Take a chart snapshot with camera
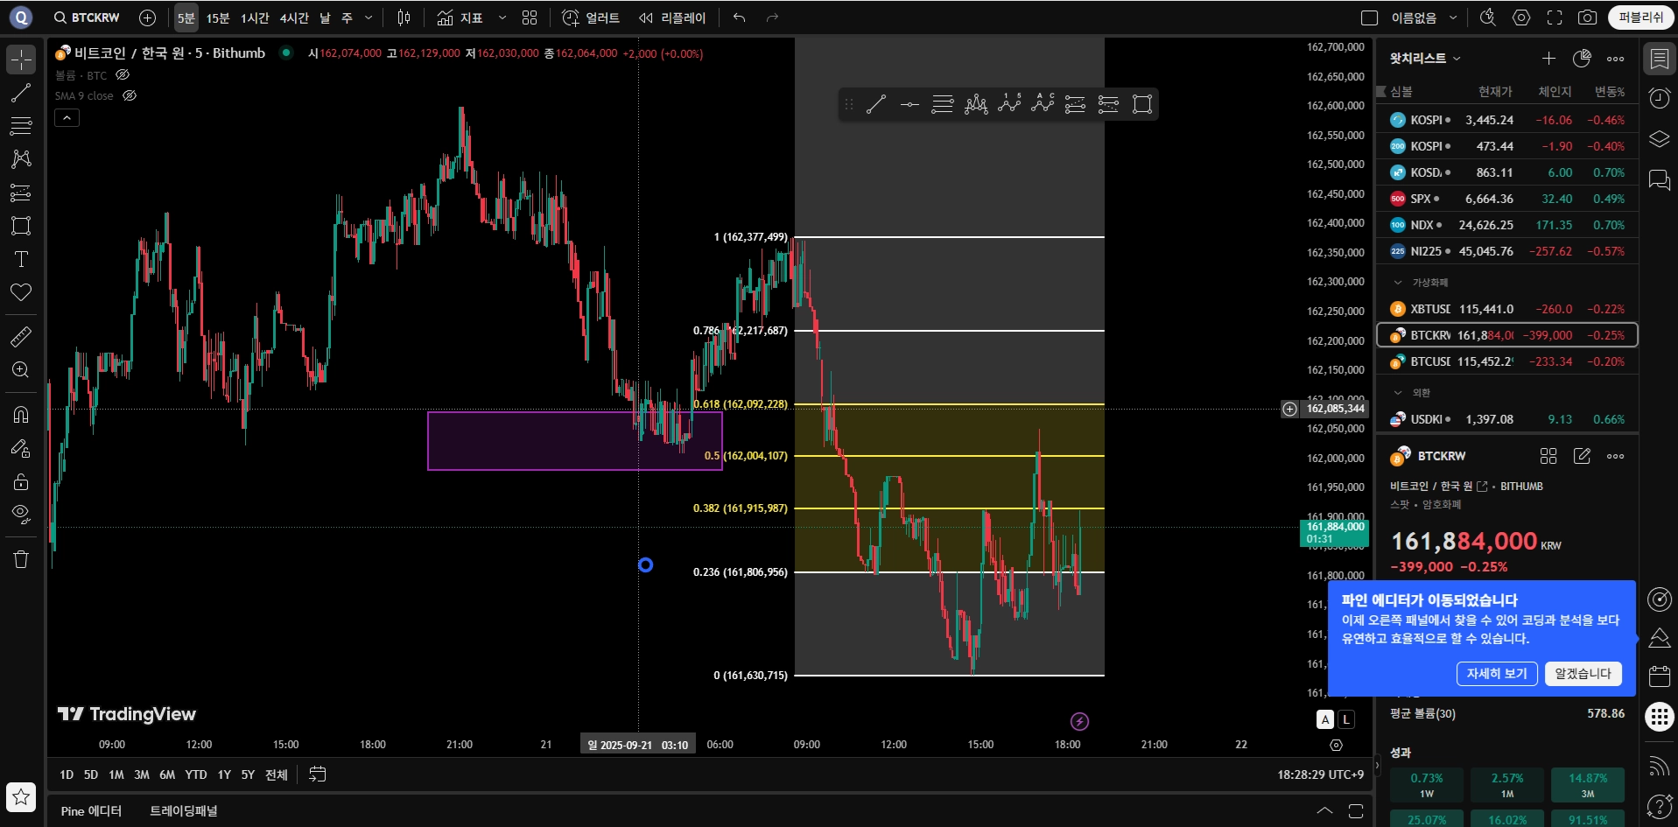 click(x=1587, y=18)
